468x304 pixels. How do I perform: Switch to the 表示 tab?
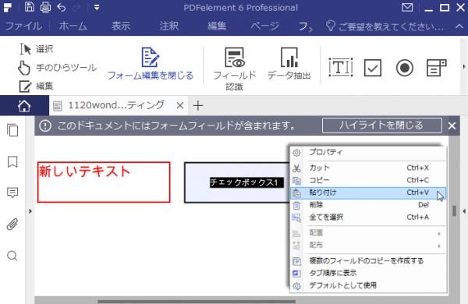coord(121,26)
